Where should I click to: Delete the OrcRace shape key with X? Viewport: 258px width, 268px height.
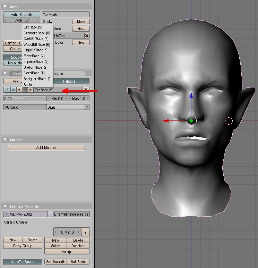click(x=86, y=90)
